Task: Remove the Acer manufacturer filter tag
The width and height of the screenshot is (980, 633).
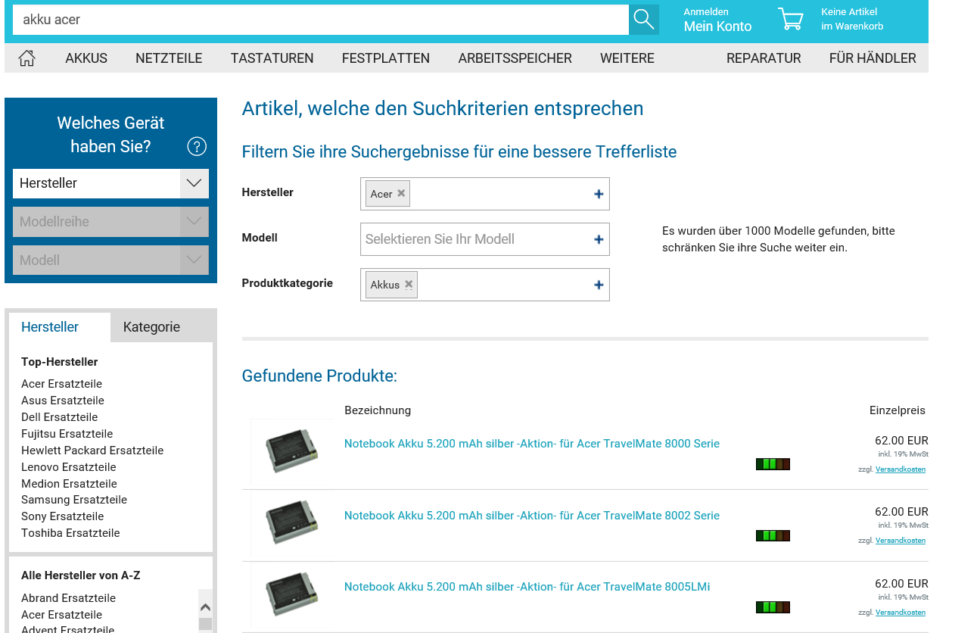Action: (x=401, y=193)
